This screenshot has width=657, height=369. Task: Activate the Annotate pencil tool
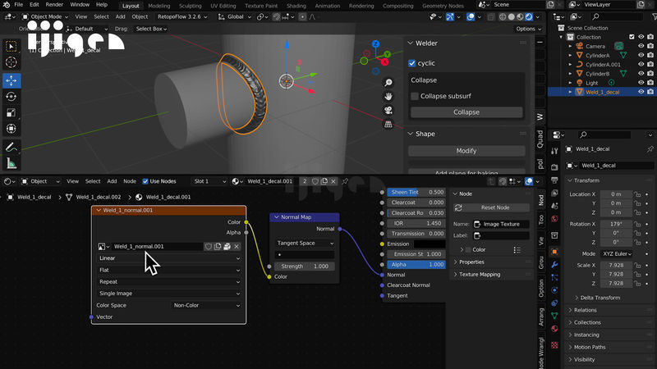(x=11, y=148)
